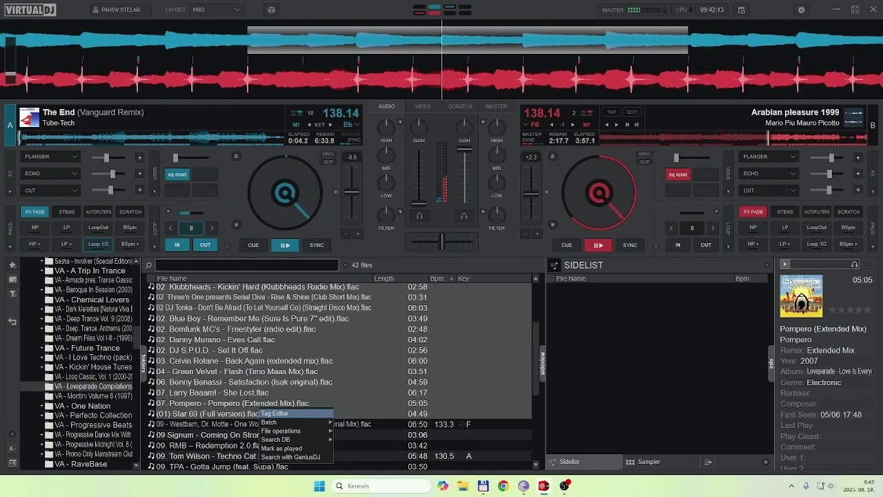Viewport: 883px width, 497px height.
Task: Adjust the mixer crossfader
Action: [x=441, y=242]
